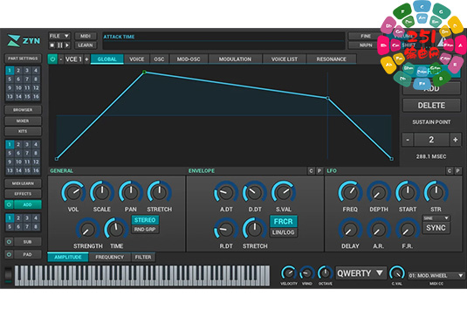The image size is (467, 317).
Task: Toggle the LIN/LOG button
Action: coord(283,232)
